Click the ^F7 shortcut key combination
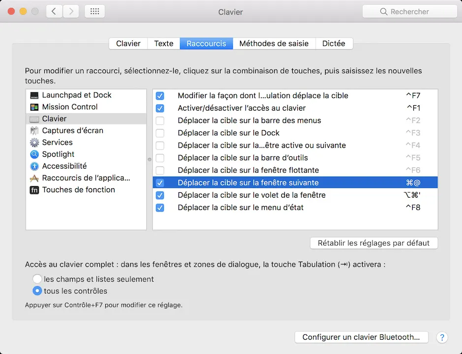 coord(413,96)
